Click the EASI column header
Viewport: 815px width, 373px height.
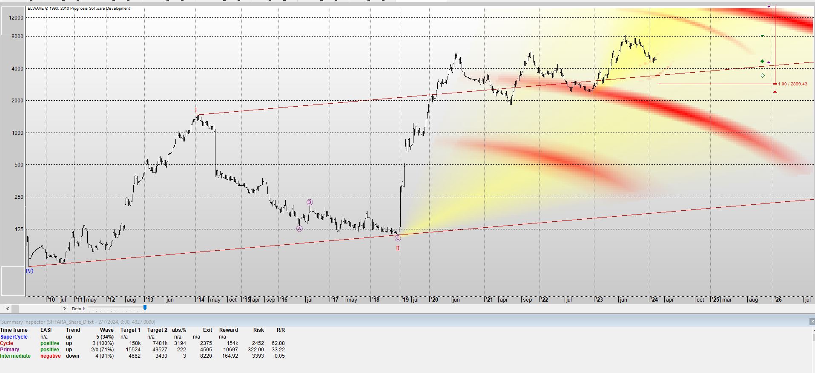(46, 330)
